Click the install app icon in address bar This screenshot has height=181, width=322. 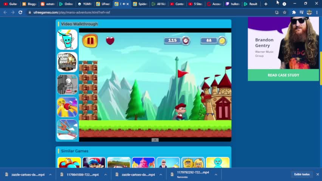point(277,12)
